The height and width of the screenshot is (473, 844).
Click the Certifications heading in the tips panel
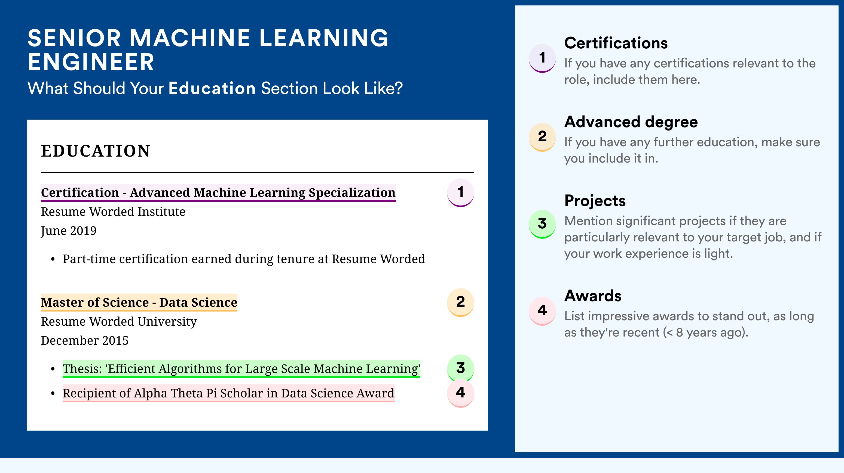[616, 43]
